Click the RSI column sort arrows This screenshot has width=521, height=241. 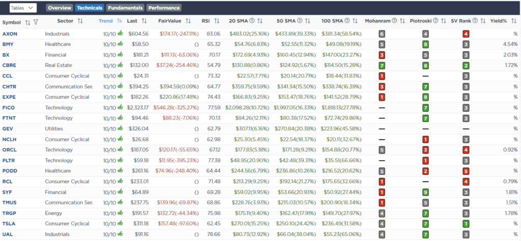point(217,21)
